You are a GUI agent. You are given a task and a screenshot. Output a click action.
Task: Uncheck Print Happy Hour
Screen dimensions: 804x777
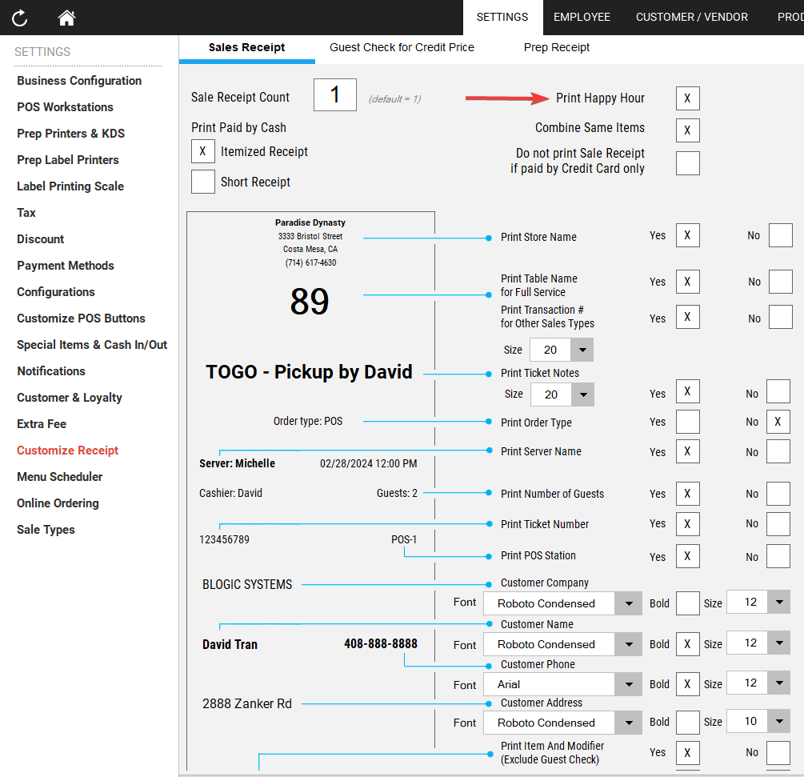point(688,98)
